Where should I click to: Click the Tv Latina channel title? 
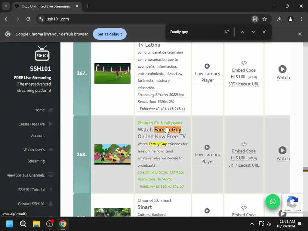tap(149, 45)
